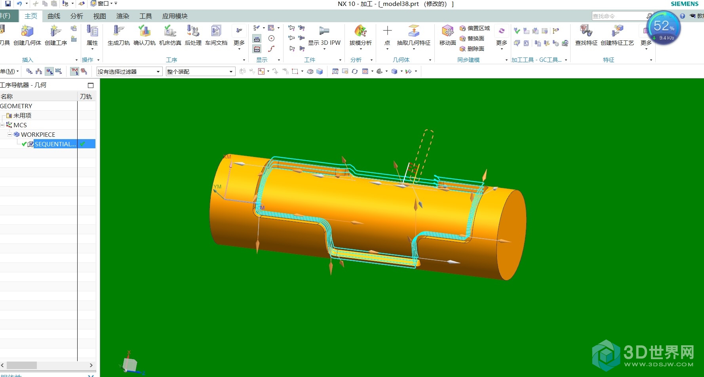Open the assembly scope dropdown (整个装配)

pyautogui.click(x=200, y=72)
